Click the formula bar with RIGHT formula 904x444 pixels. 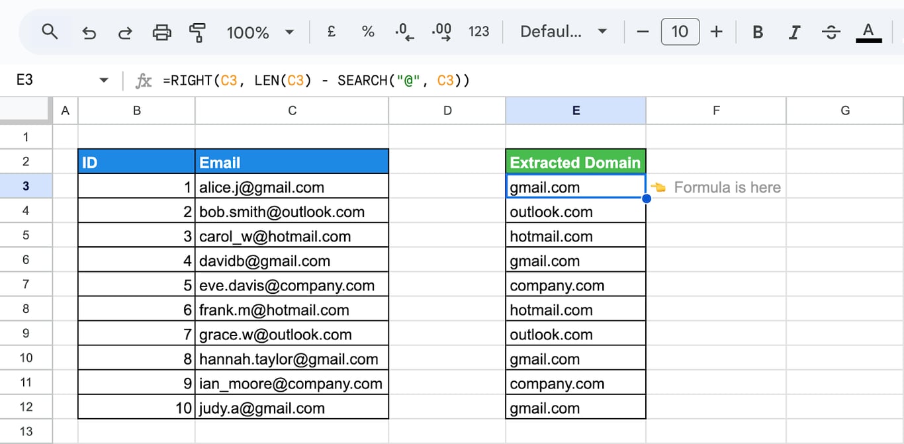click(x=529, y=81)
